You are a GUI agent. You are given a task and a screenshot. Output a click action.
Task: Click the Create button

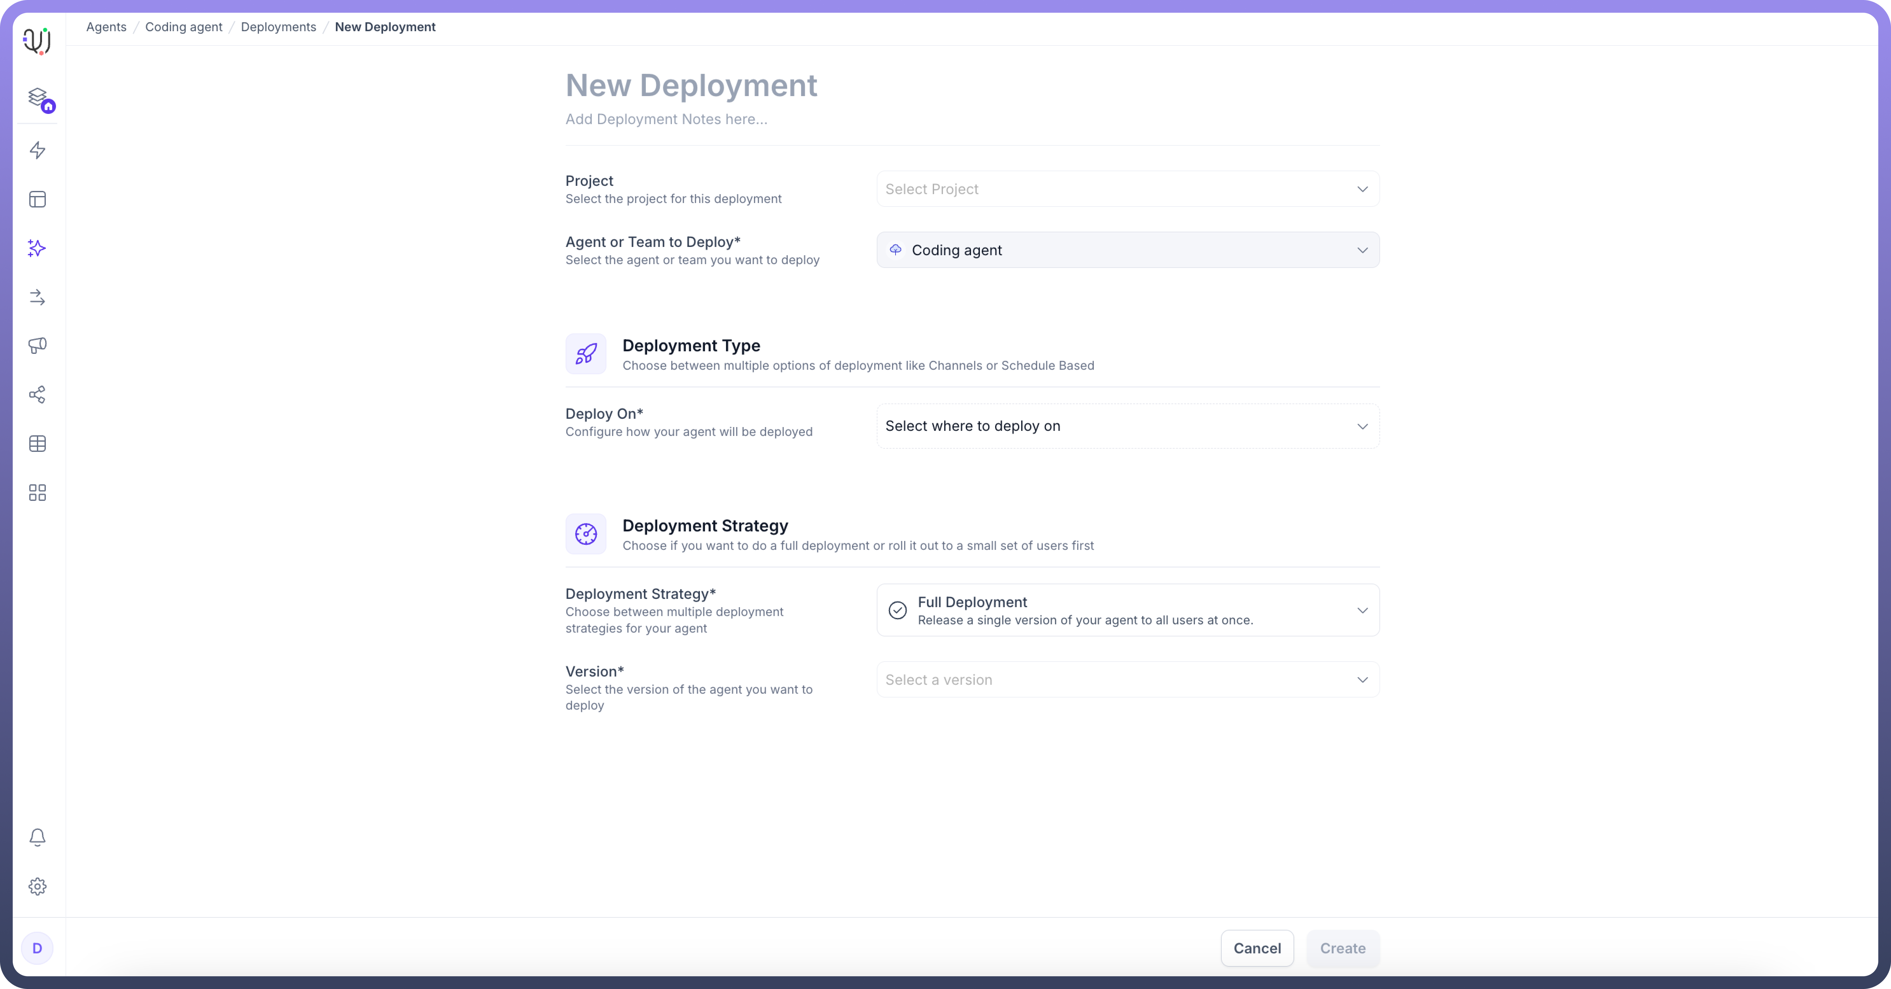[1342, 948]
